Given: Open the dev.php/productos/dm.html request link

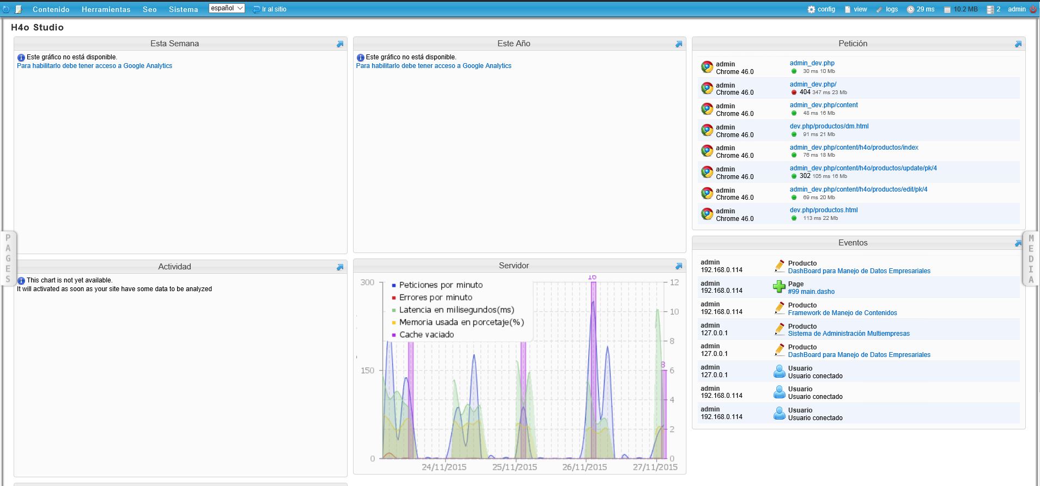Looking at the screenshot, I should (829, 126).
